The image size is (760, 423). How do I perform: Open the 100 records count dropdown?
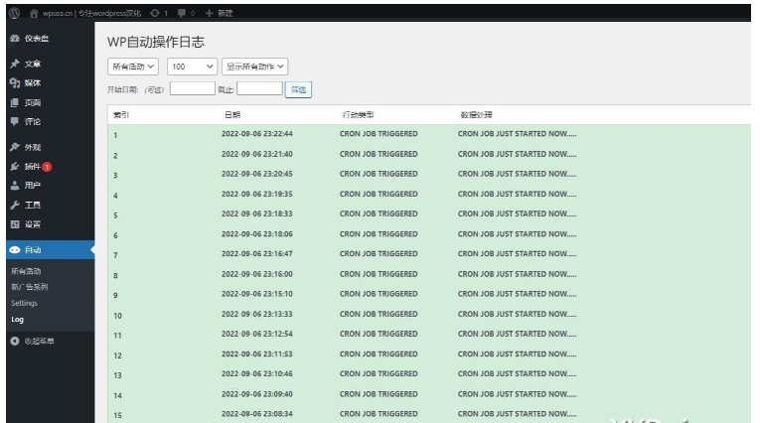point(192,68)
